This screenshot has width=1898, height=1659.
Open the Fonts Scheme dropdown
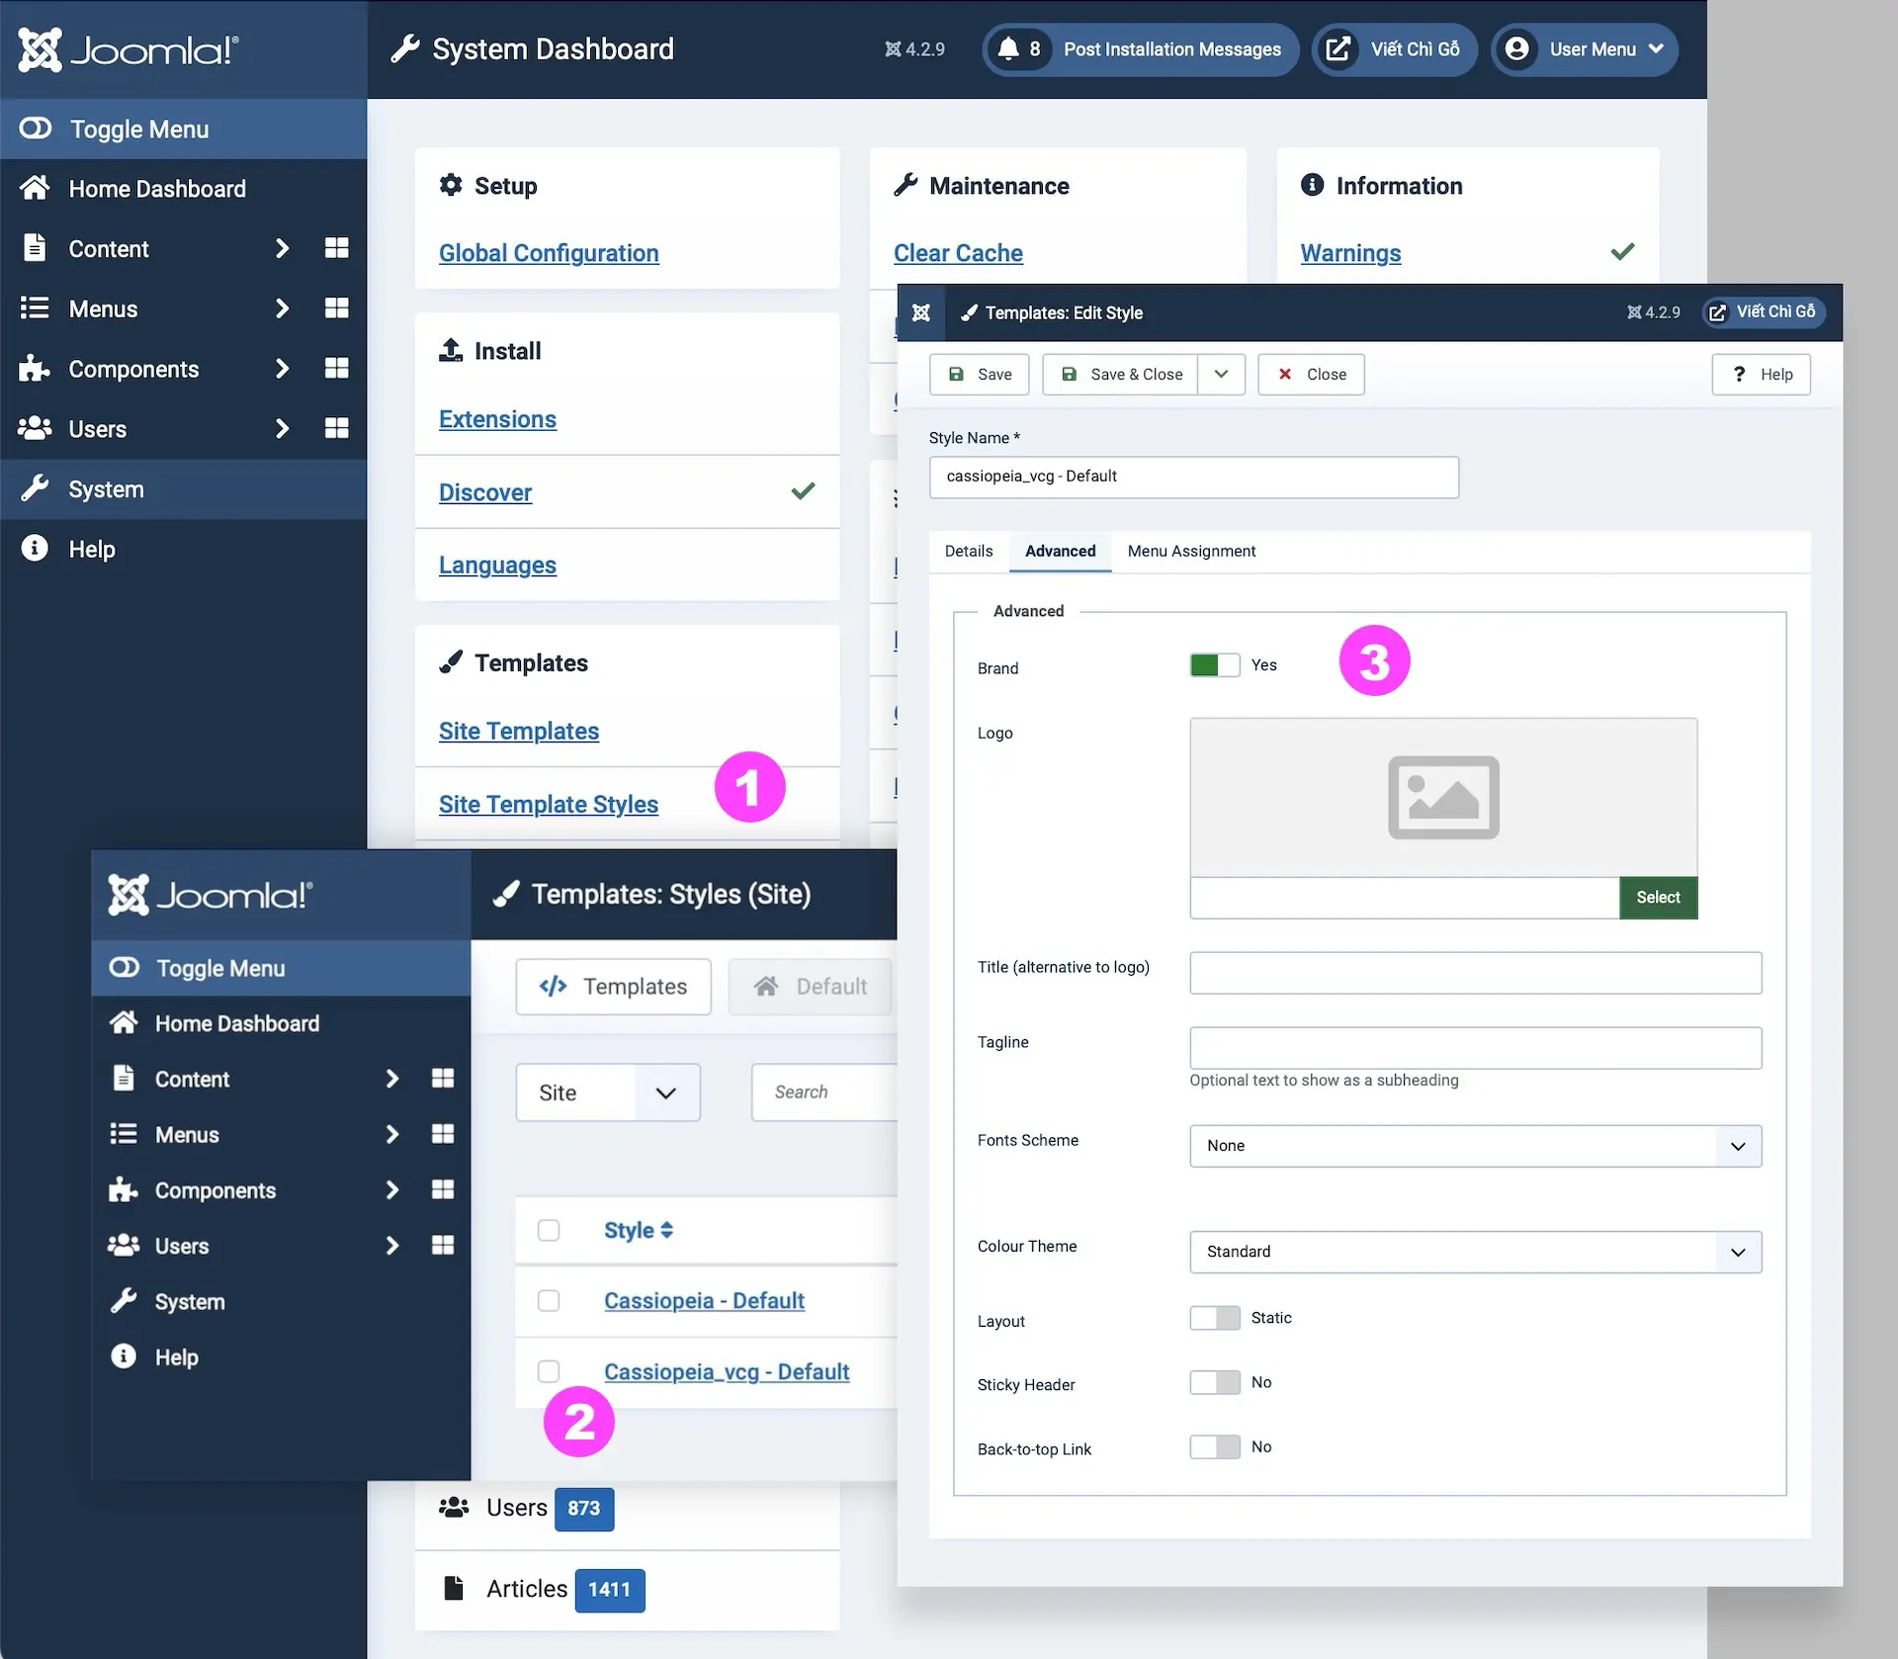(x=1474, y=1146)
